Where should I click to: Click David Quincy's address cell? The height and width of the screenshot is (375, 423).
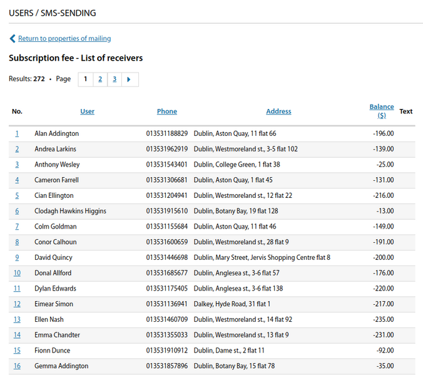click(262, 257)
